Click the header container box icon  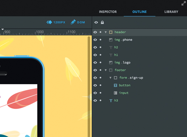coord(111,32)
